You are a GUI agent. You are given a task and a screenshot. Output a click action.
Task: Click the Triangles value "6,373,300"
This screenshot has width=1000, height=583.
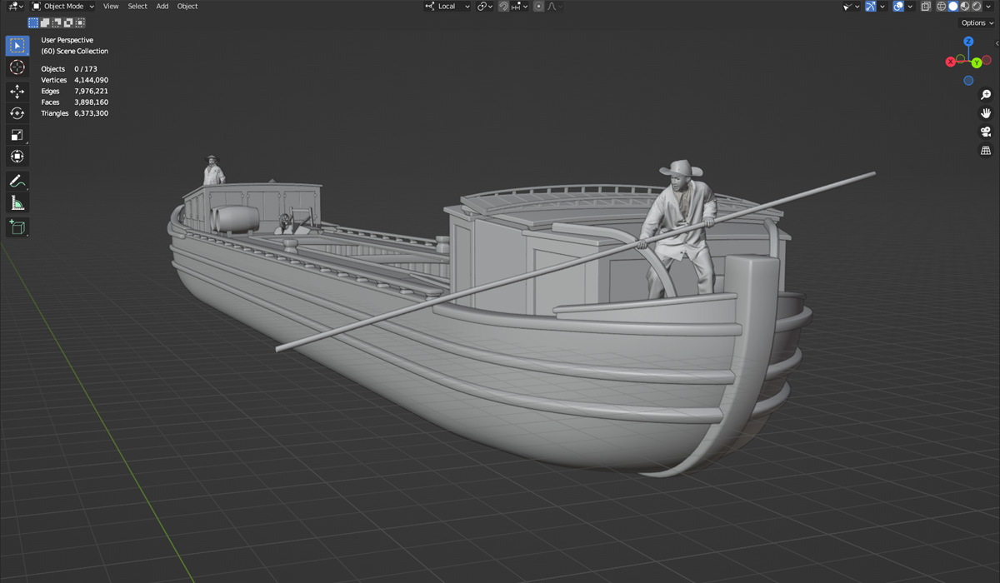pos(92,113)
